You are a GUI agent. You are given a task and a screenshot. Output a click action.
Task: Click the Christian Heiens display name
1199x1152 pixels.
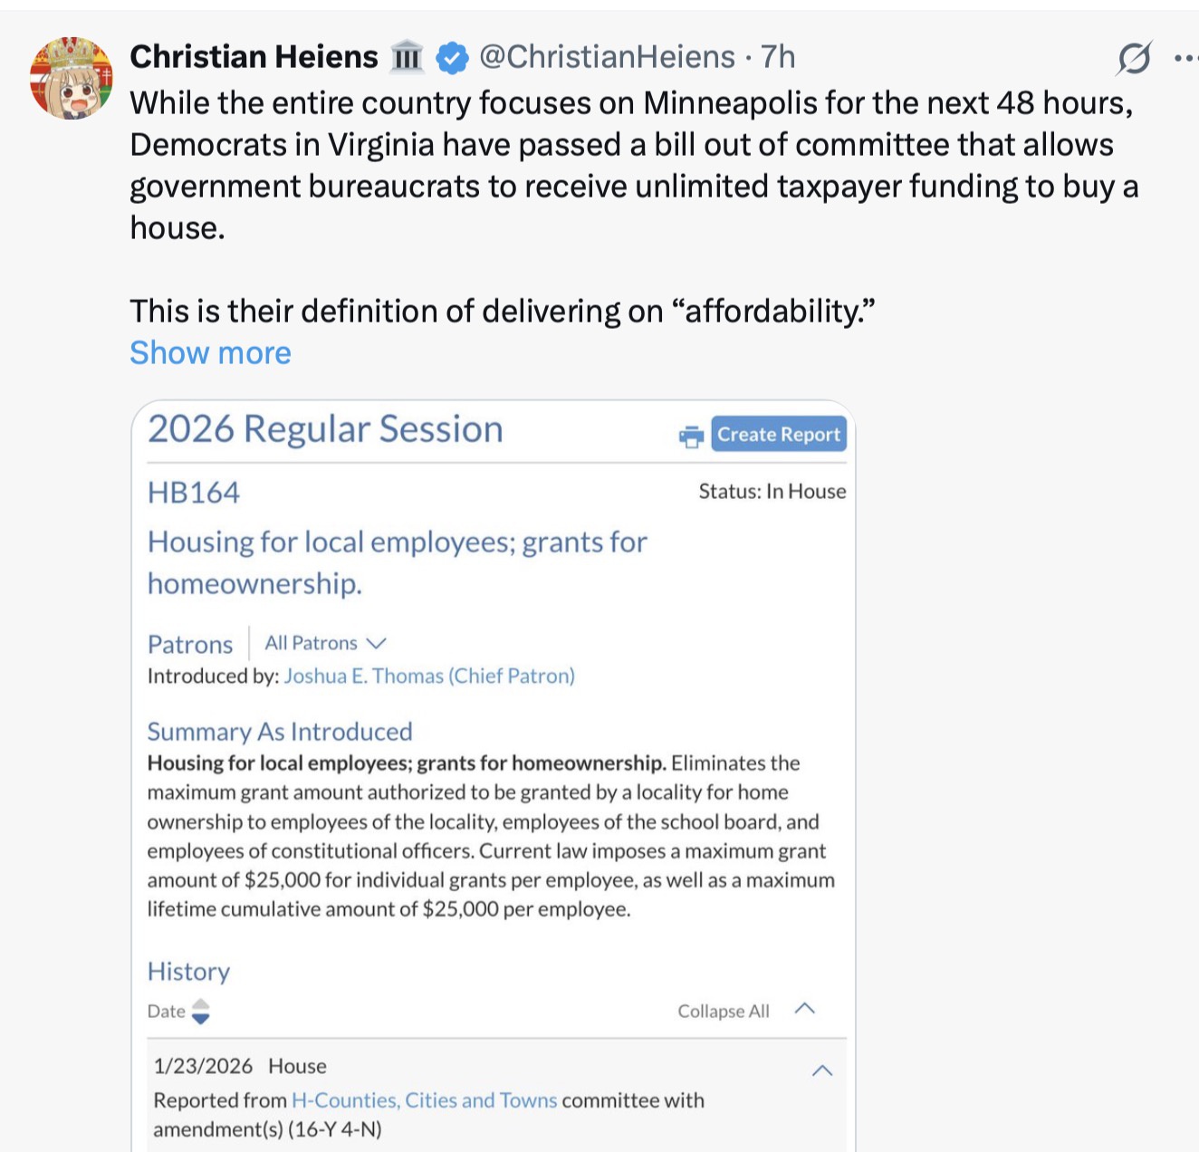[x=254, y=57]
